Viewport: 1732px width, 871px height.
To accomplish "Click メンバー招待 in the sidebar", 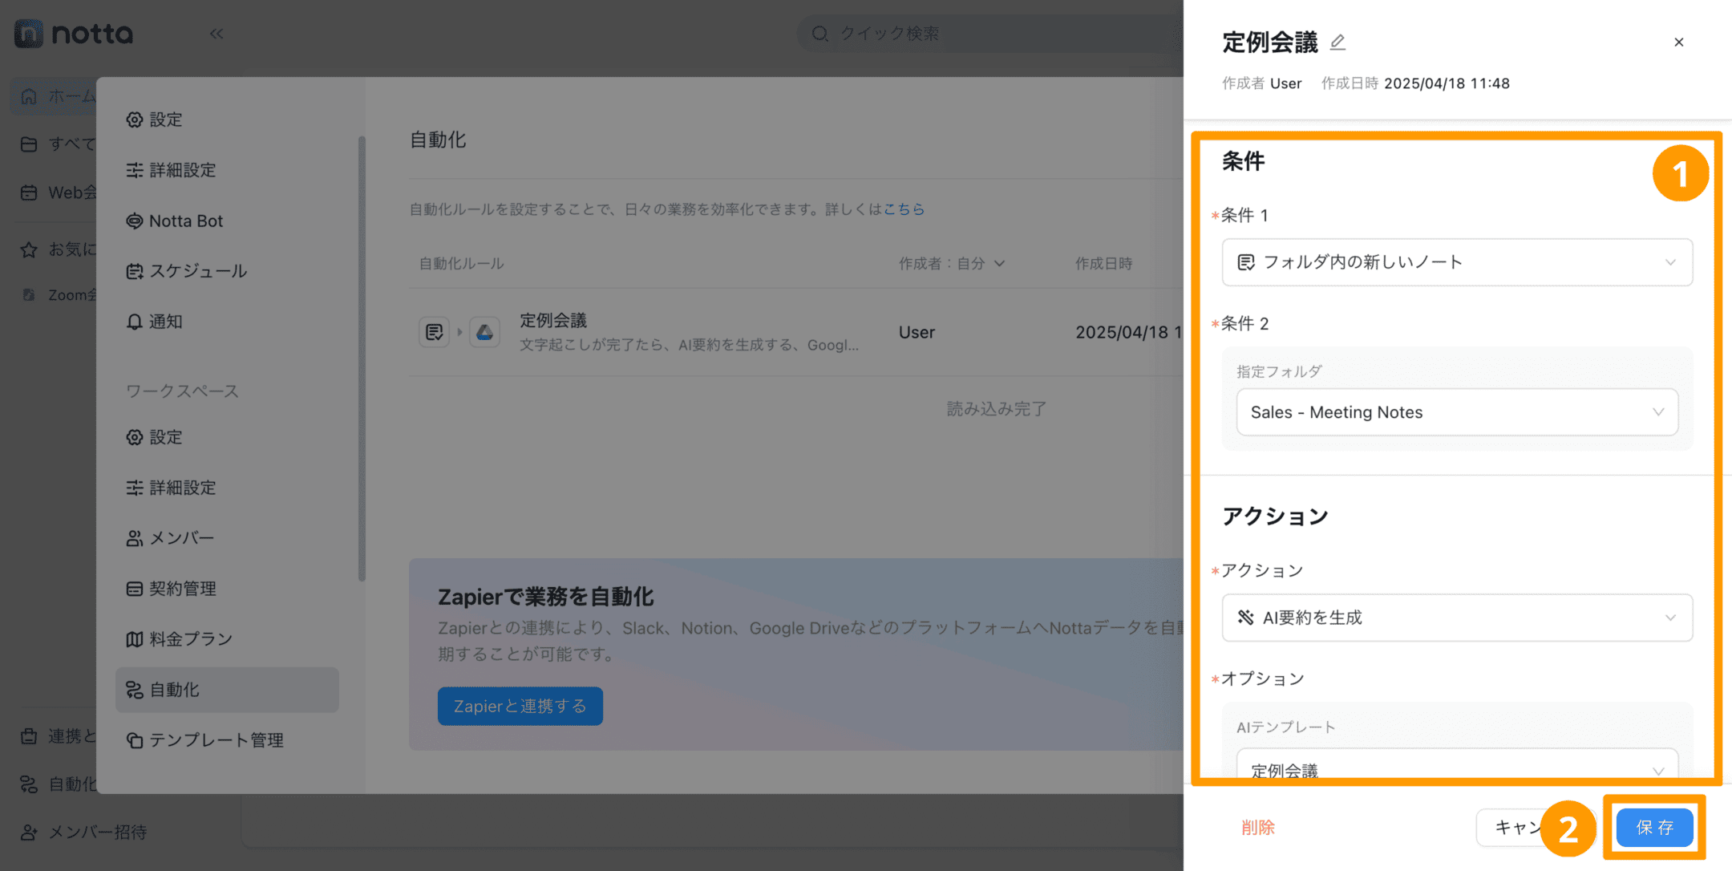I will click(x=84, y=833).
